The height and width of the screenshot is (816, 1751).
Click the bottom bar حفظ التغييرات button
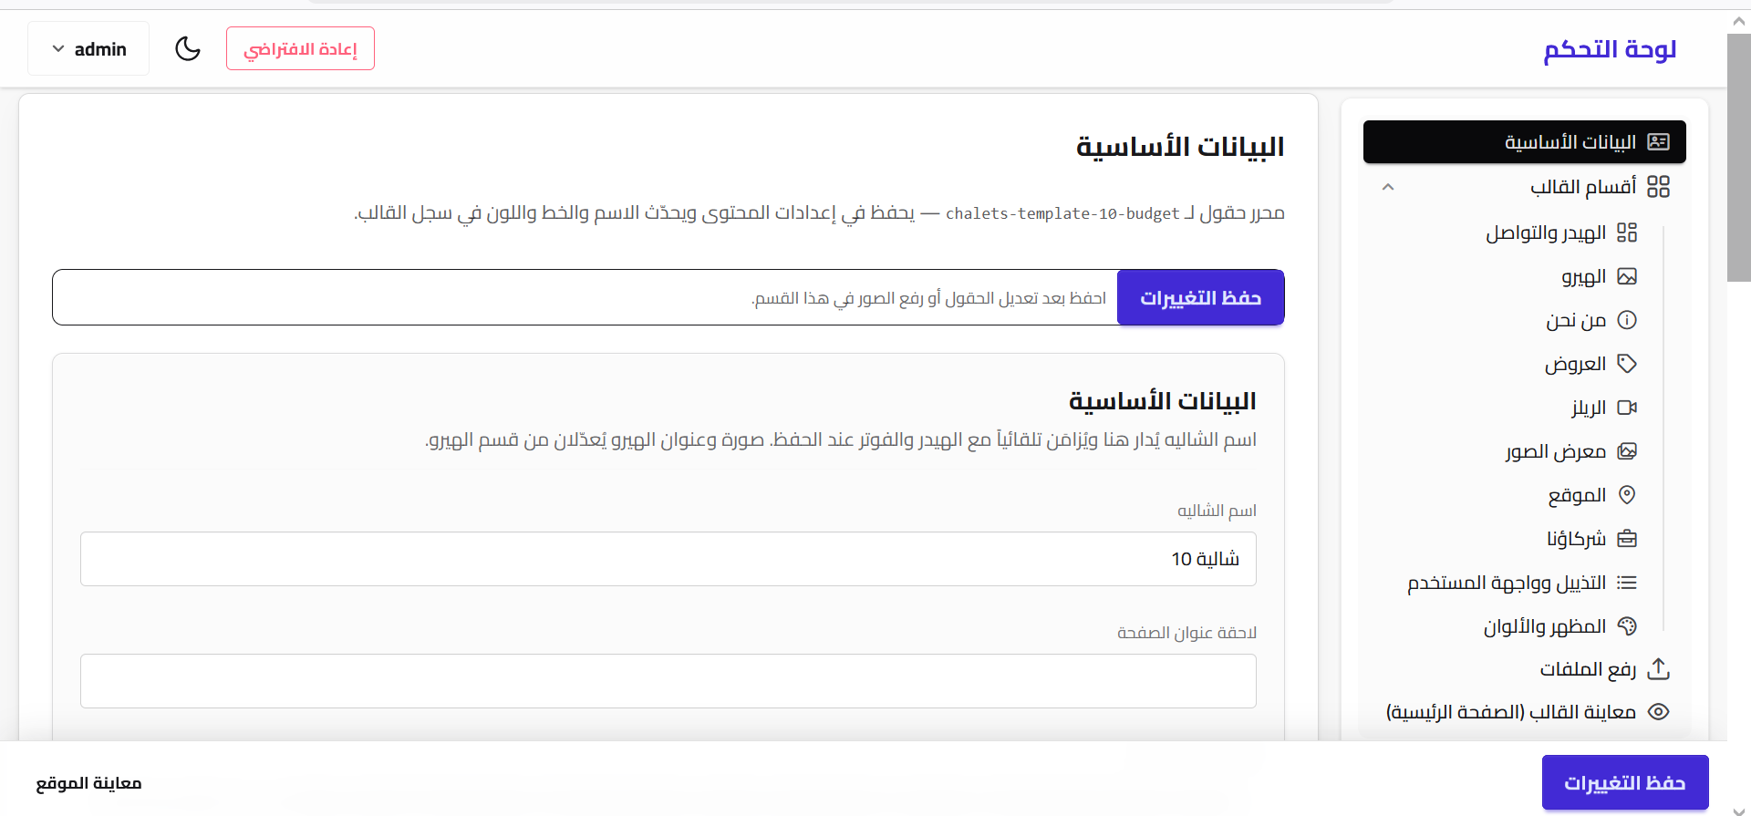point(1625,782)
